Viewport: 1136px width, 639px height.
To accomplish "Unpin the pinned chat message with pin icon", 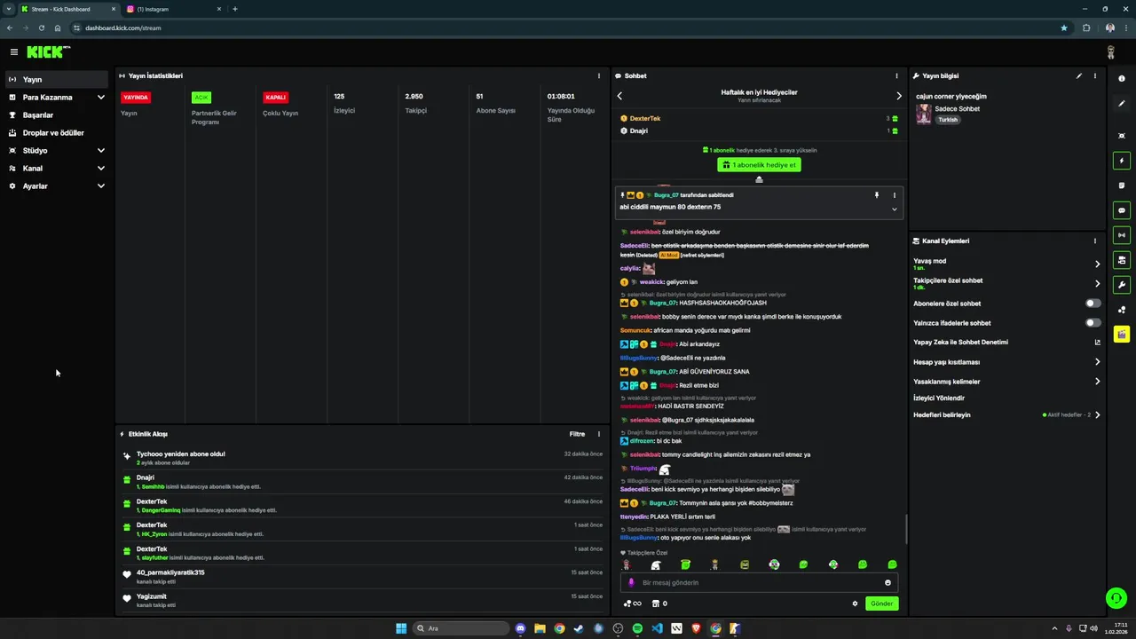I will [x=877, y=195].
